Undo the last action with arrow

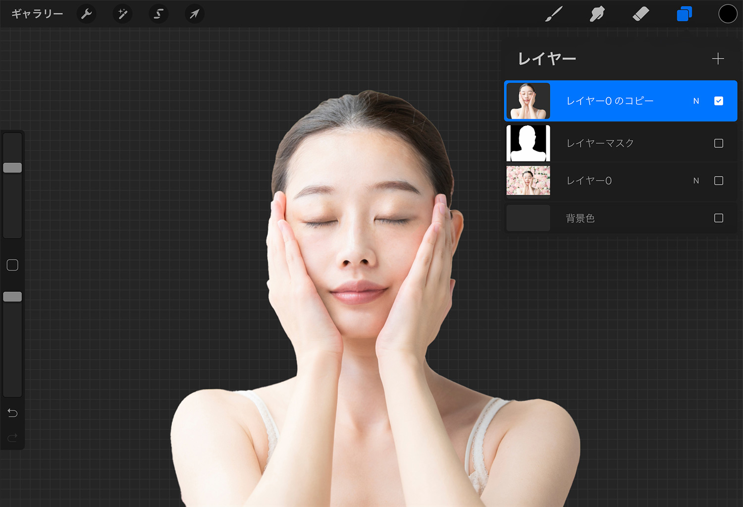coord(12,413)
